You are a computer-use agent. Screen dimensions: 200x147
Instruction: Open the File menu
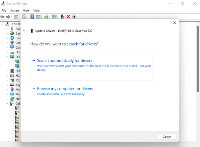pos(4,11)
